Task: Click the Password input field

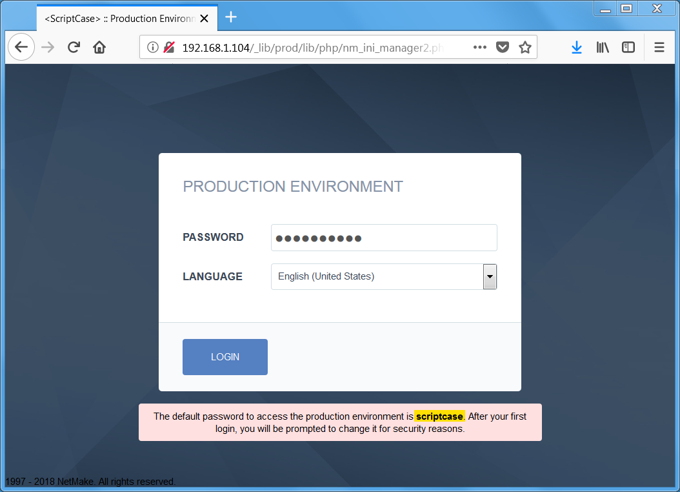Action: pos(384,238)
